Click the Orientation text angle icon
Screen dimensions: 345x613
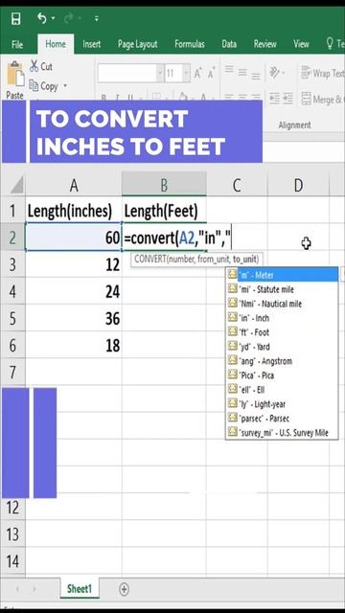275,73
